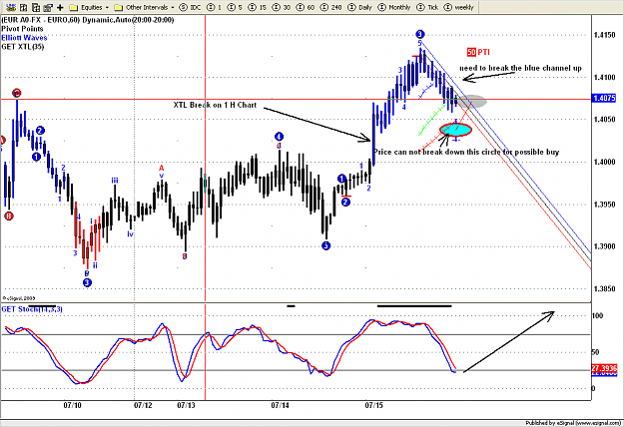Click the 'need to break the blue channel up' note
Viewport: 624px width, 427px height.
520,68
